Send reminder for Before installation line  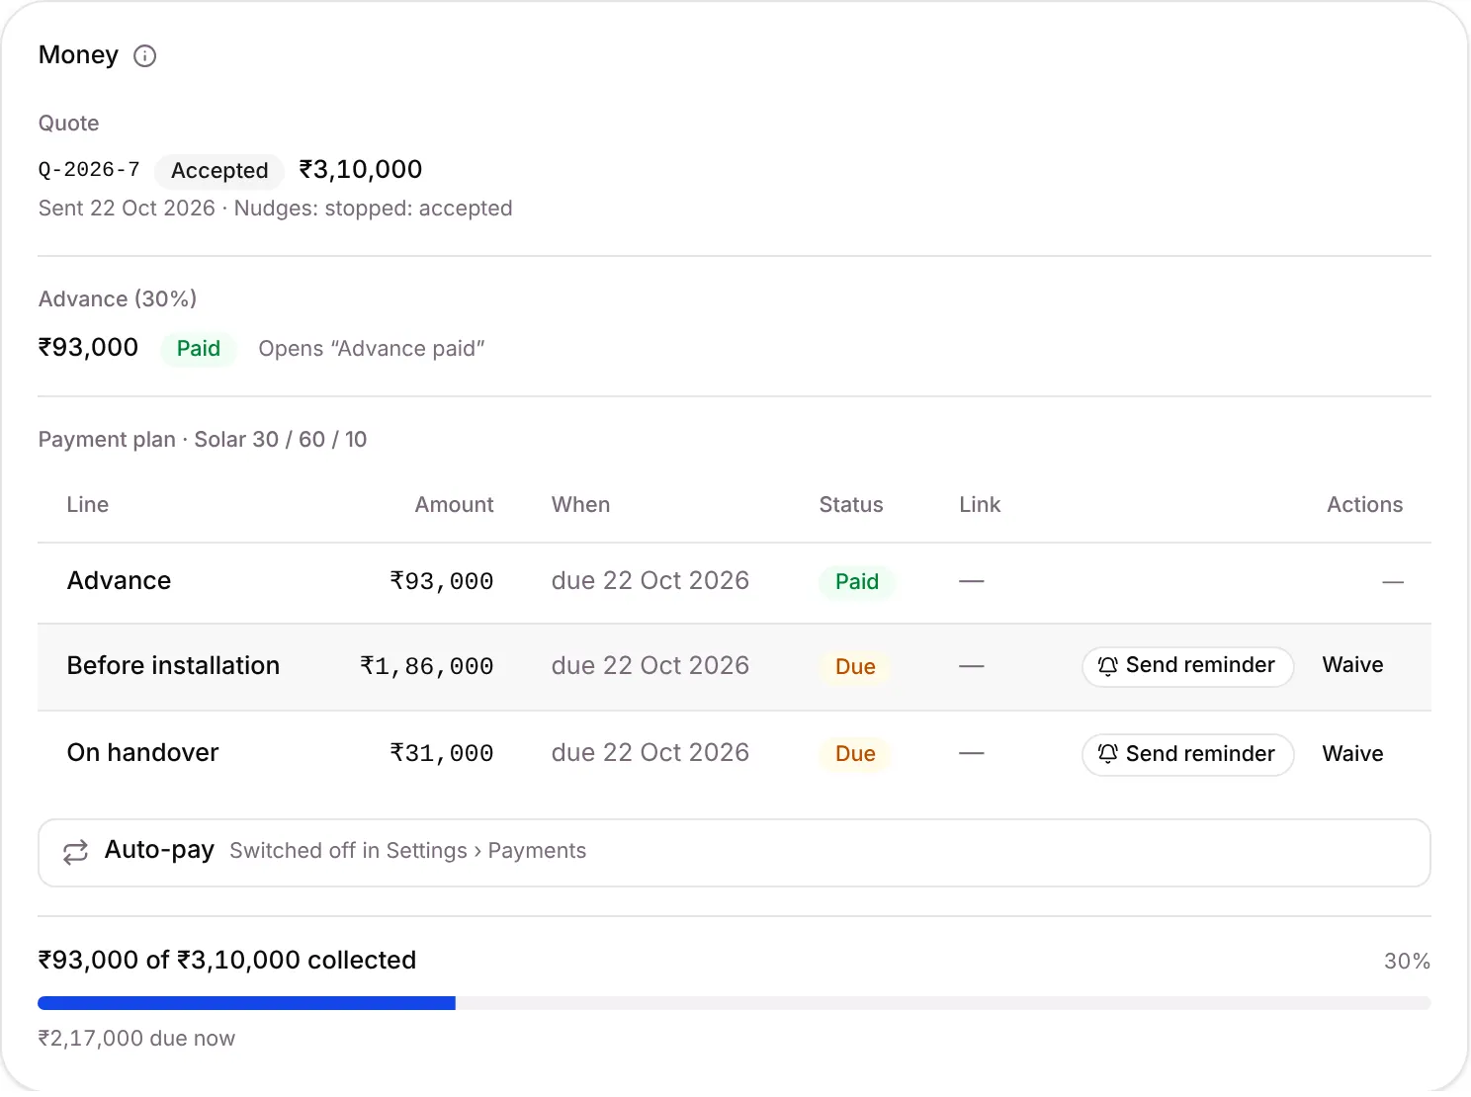(x=1187, y=666)
